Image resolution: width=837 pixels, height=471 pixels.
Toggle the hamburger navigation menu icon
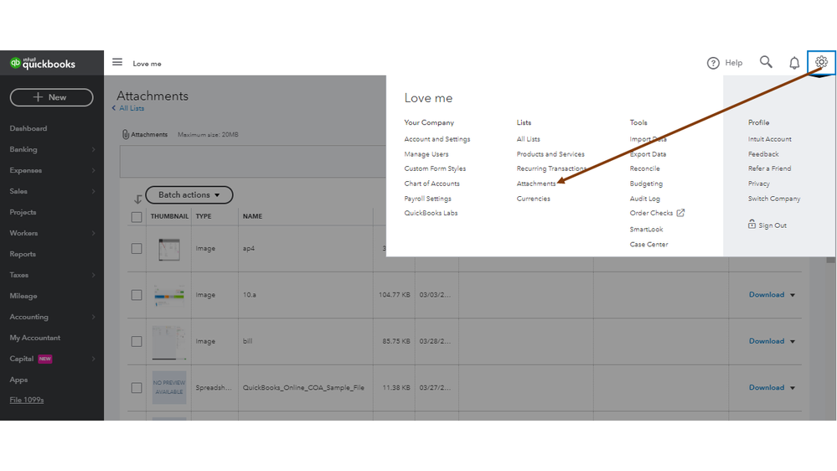tap(117, 62)
